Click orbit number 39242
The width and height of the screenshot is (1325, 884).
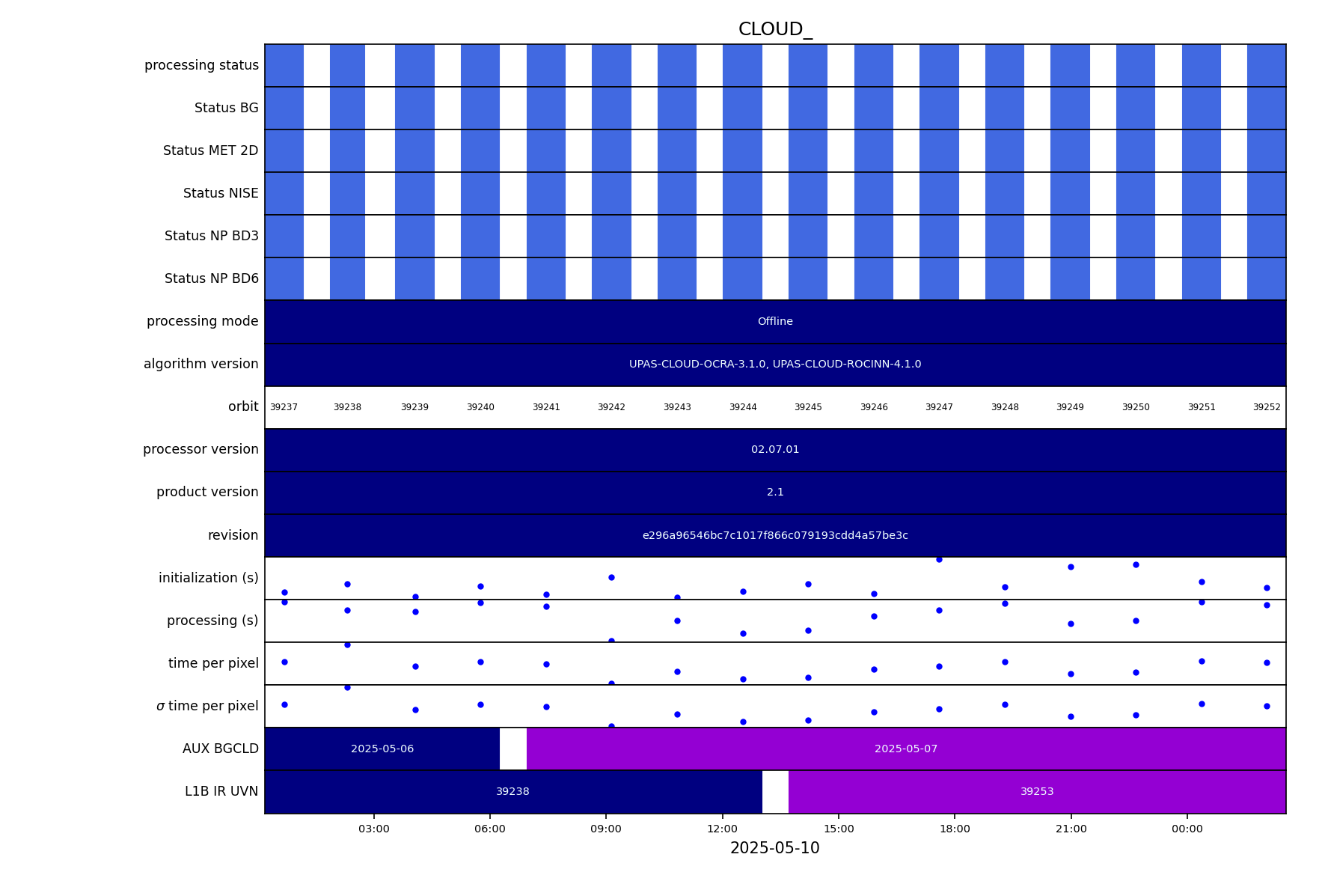click(x=611, y=407)
